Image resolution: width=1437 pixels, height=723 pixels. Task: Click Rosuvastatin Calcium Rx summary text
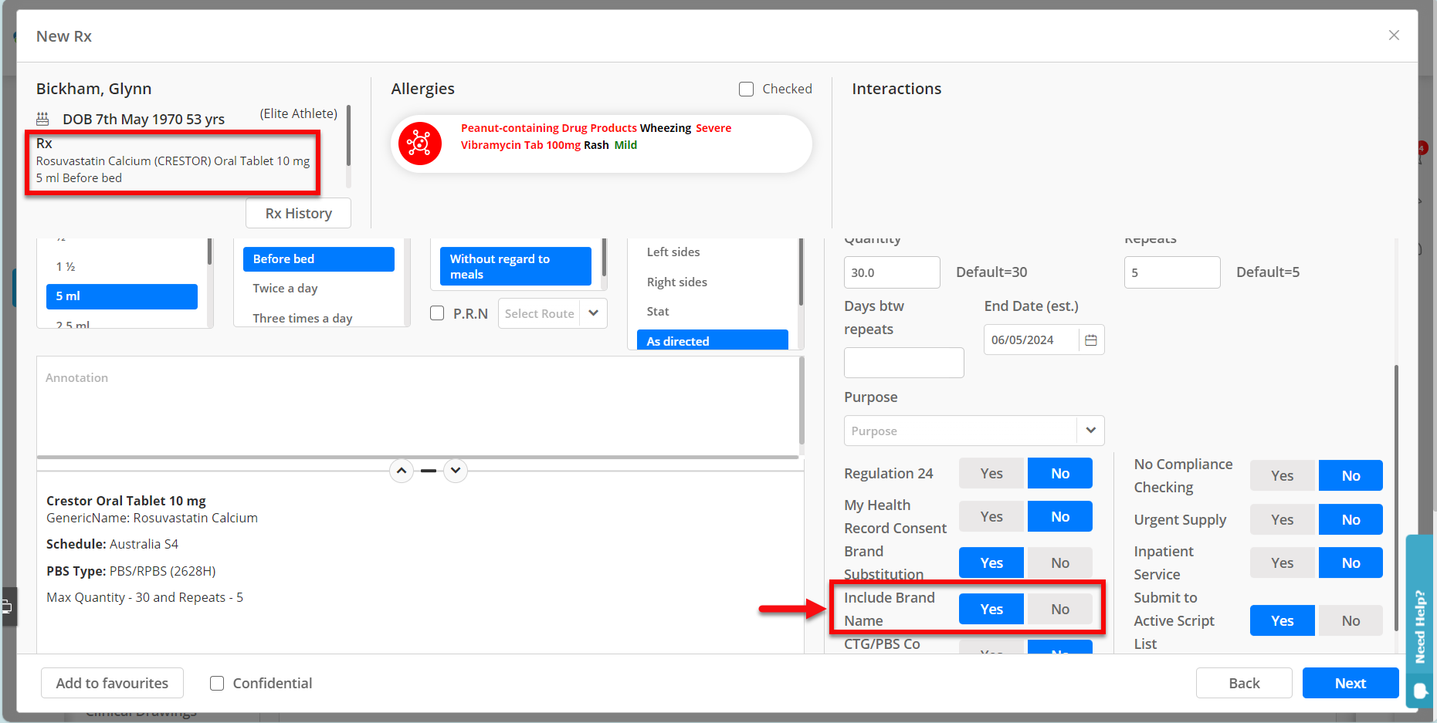pos(173,160)
